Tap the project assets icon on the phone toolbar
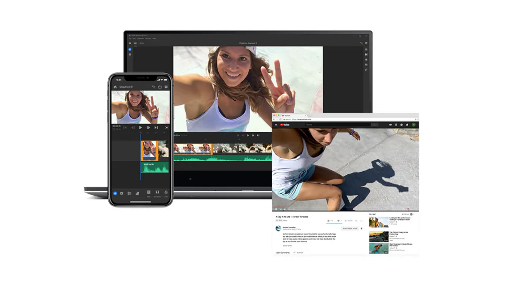The height and width of the screenshot is (283, 505). [x=122, y=193]
